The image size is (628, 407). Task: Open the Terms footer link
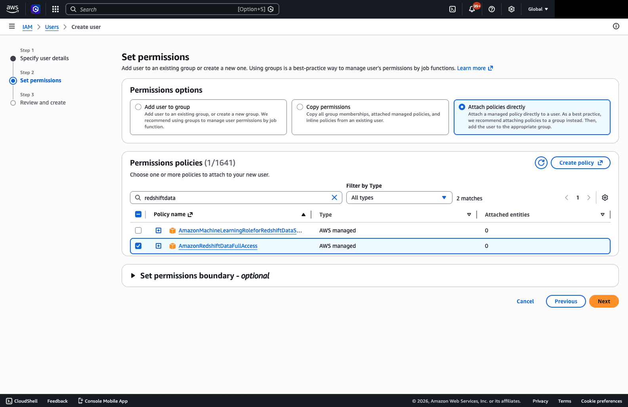(x=565, y=401)
